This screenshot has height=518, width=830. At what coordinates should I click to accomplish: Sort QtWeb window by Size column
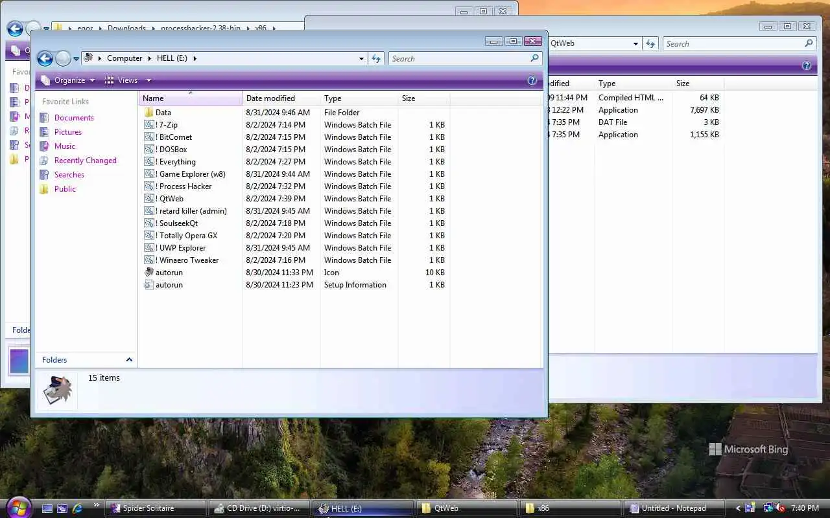(x=698, y=84)
